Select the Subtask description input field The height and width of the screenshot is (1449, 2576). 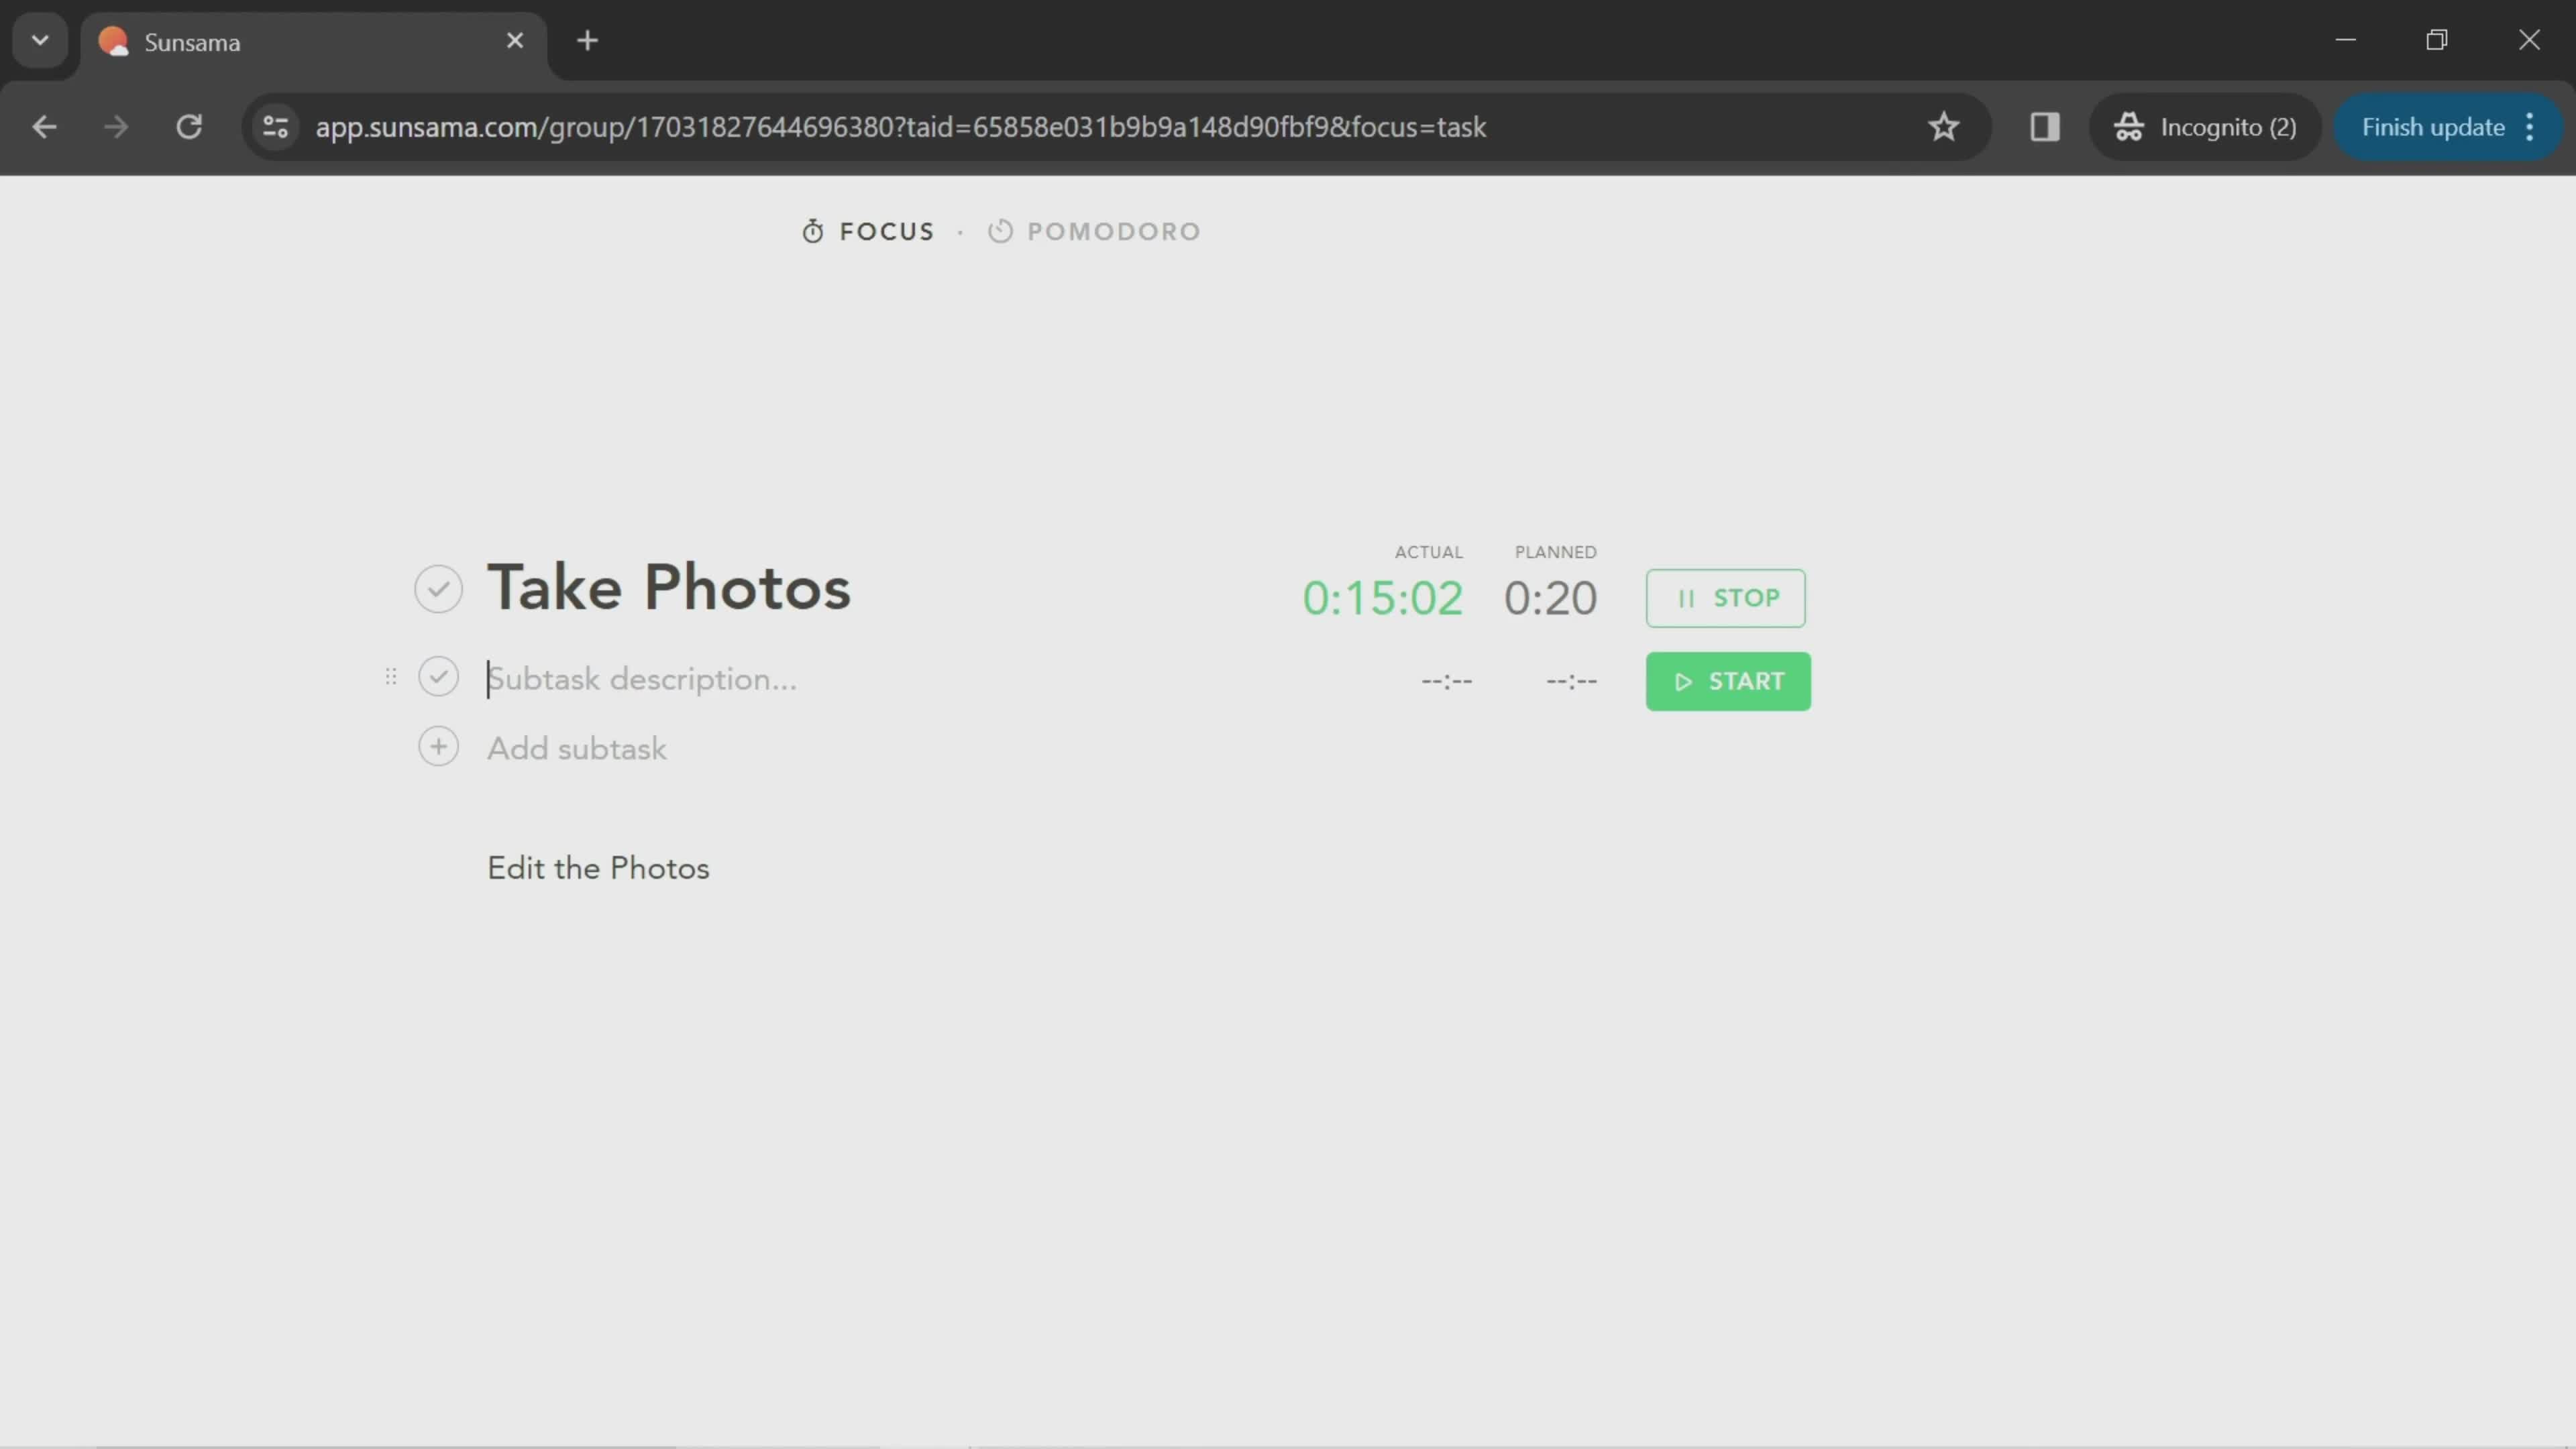click(x=642, y=678)
